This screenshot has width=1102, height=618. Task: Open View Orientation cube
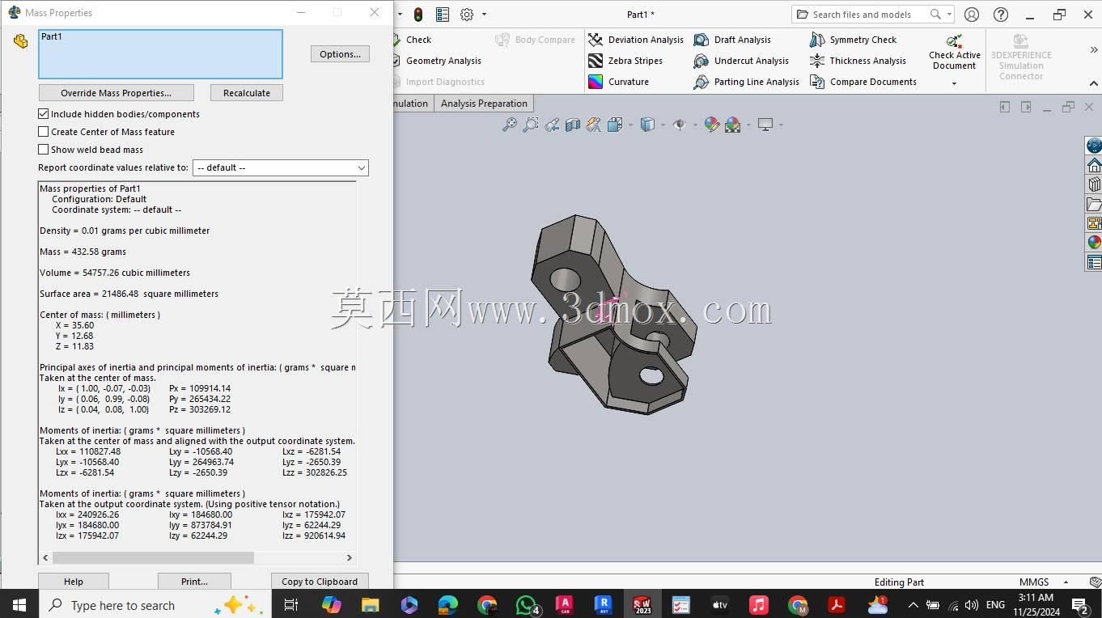pyautogui.click(x=614, y=125)
